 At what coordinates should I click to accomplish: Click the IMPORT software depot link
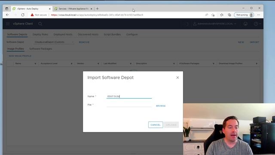coord(254,42)
